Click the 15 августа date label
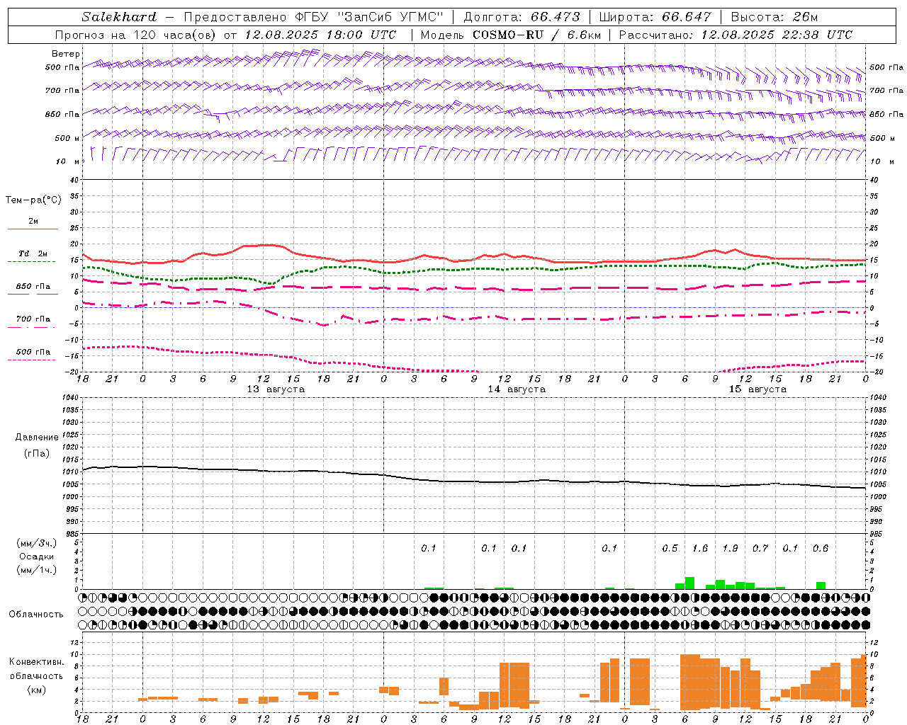This screenshot has height=725, width=907. click(757, 389)
